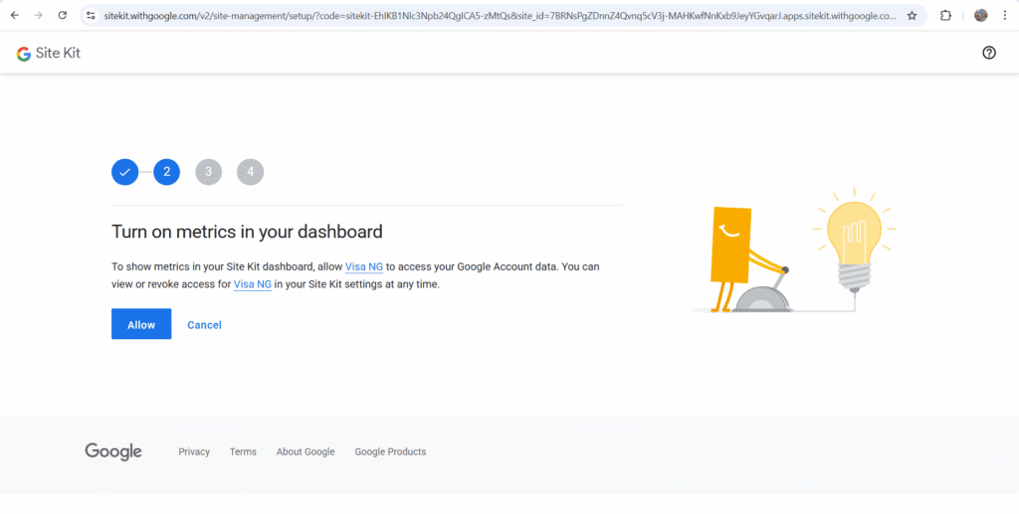Click the Google footer logo
Screen dimensions: 1019x514
click(113, 452)
